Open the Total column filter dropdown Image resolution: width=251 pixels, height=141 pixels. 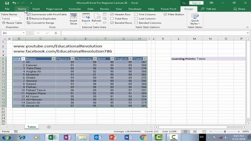click(145, 59)
